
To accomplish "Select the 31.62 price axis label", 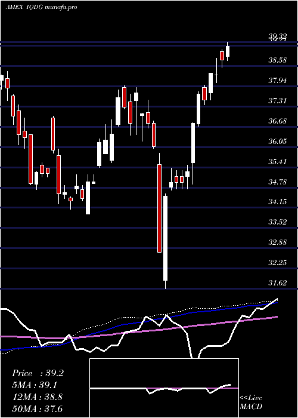I will pyautogui.click(x=278, y=283).
